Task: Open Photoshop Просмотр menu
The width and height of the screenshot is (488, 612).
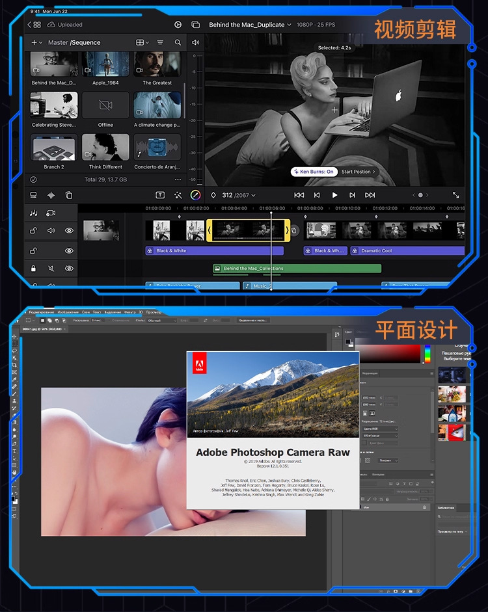Action: 154,312
